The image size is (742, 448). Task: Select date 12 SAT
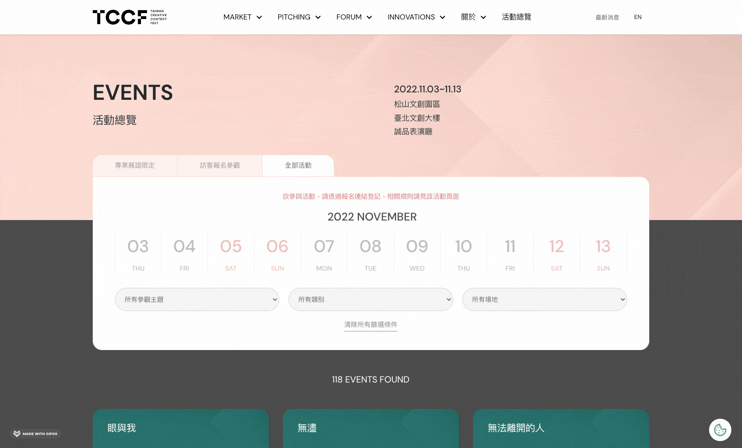(x=556, y=253)
